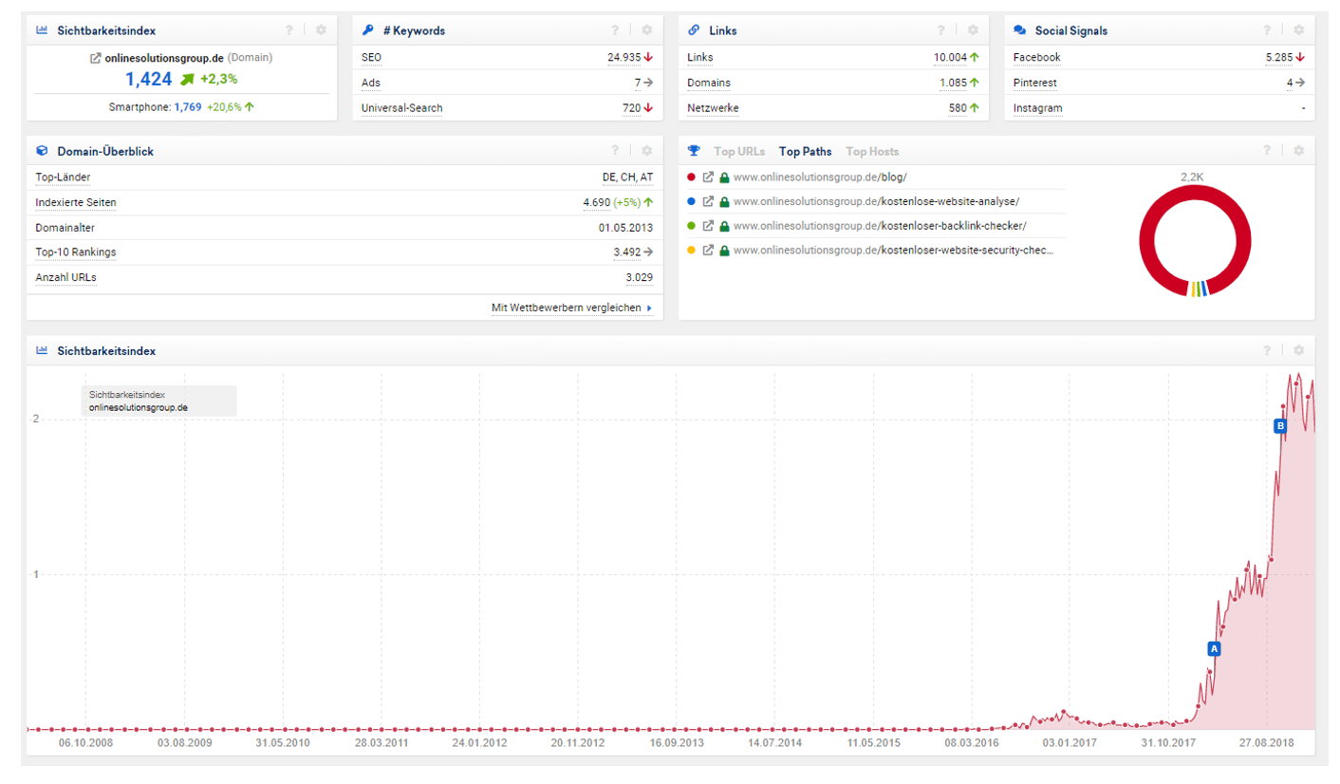This screenshot has height=784, width=1340.
Task: Click Pinterest signals value 4
Action: click(x=1290, y=83)
